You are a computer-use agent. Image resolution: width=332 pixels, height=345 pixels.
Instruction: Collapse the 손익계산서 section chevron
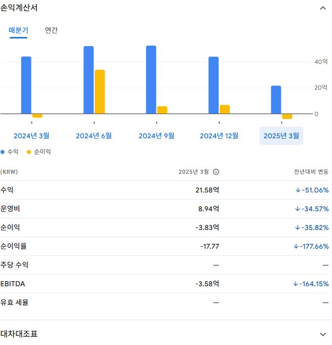(322, 9)
